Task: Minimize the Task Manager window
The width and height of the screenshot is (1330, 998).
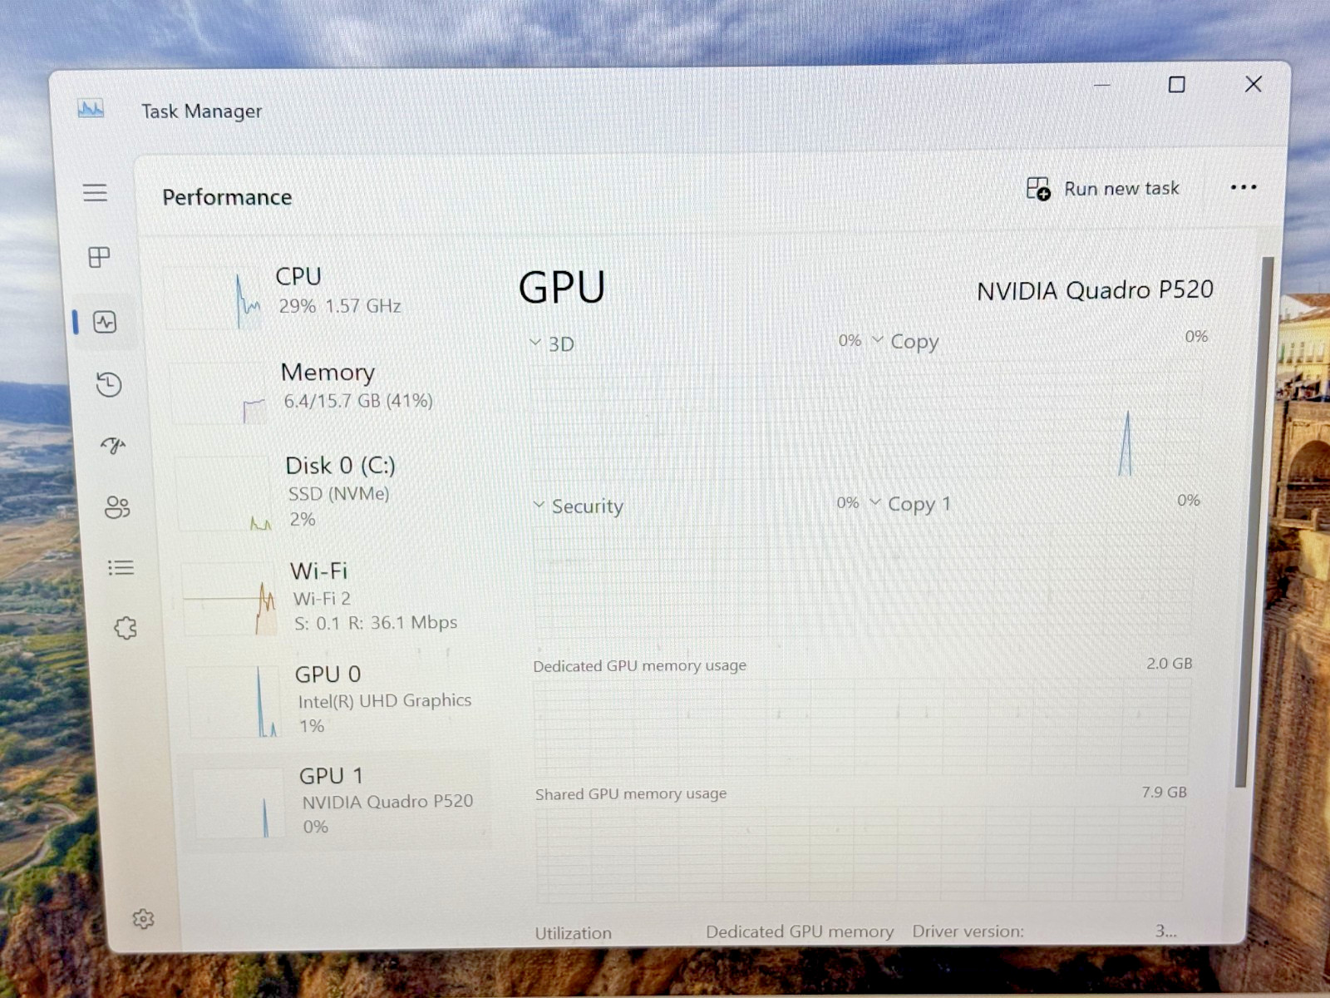Action: point(1102,85)
